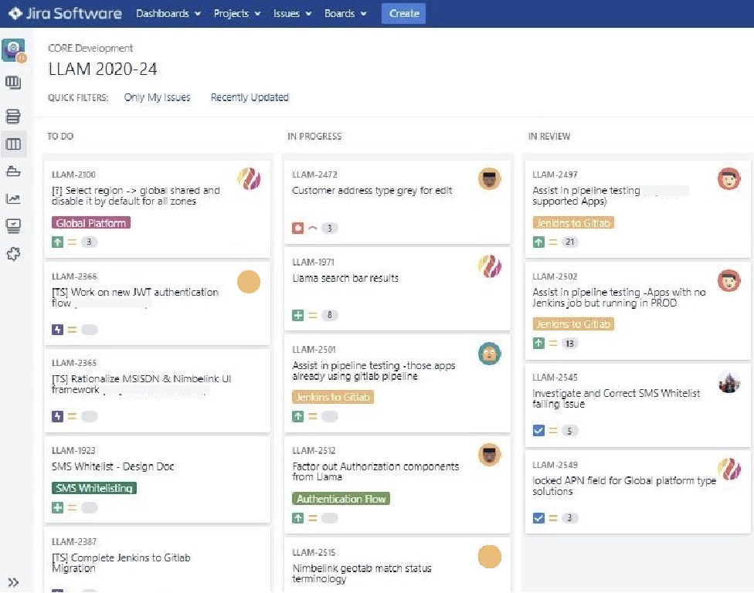
Task: Select the IN REVIEW column header
Action: (x=549, y=137)
